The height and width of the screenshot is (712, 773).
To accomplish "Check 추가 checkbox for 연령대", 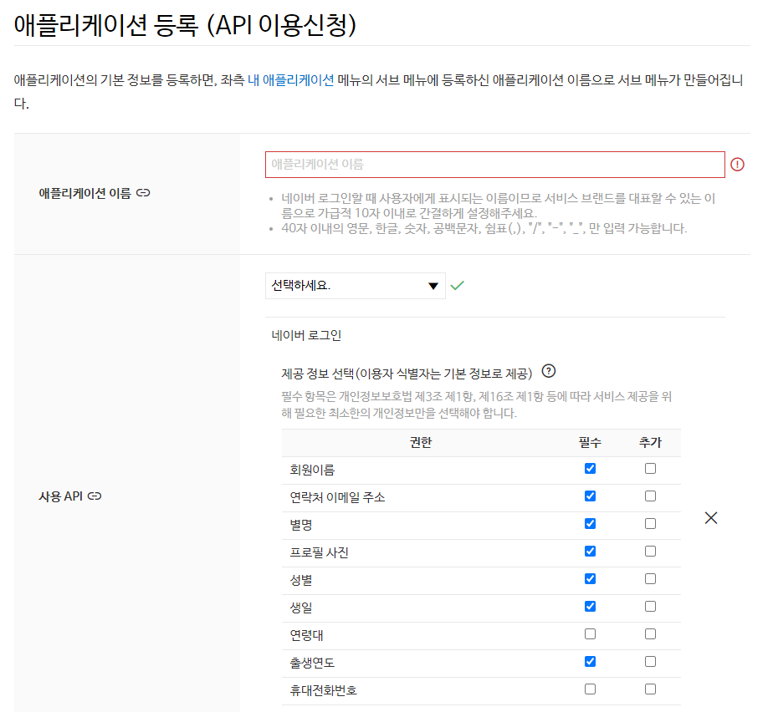I will point(650,634).
